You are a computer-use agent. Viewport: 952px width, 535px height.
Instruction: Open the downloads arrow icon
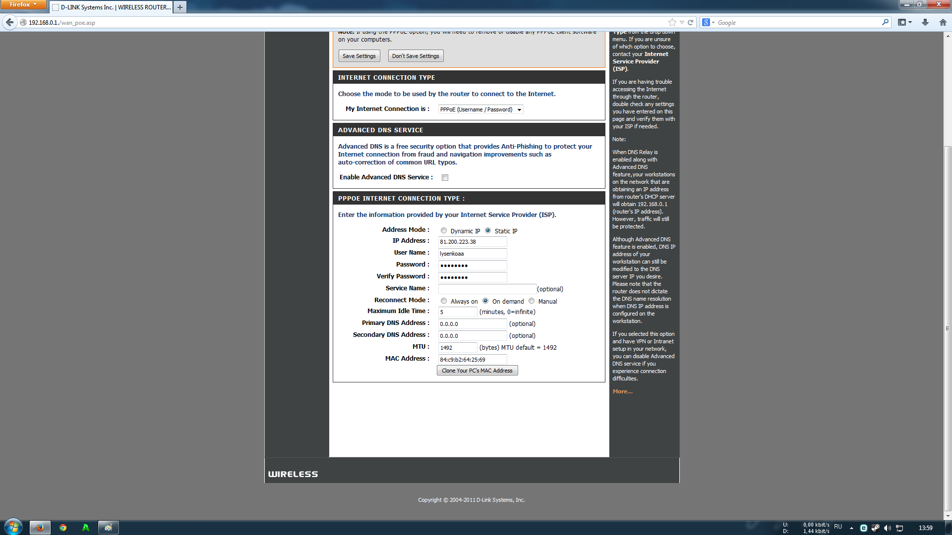pyautogui.click(x=925, y=22)
